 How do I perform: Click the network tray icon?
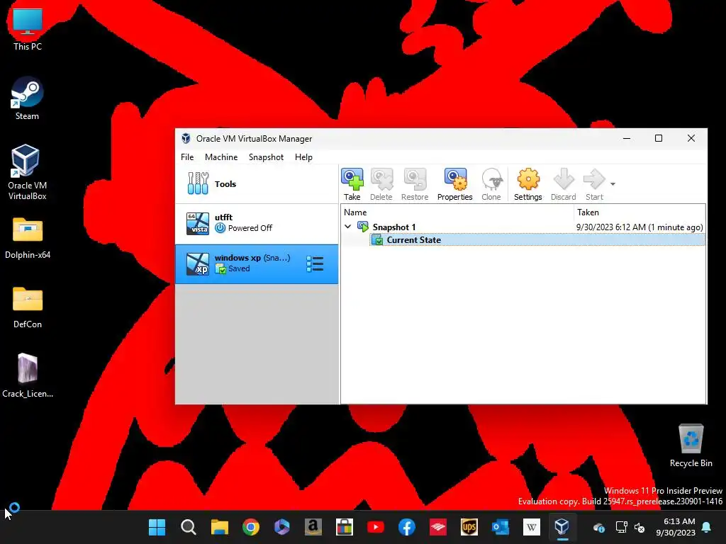(621, 527)
